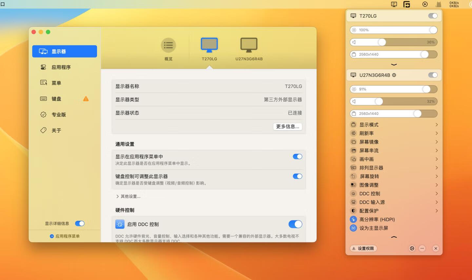Click the 显示器名称 value T270LG
472x280 pixels.
[293, 86]
